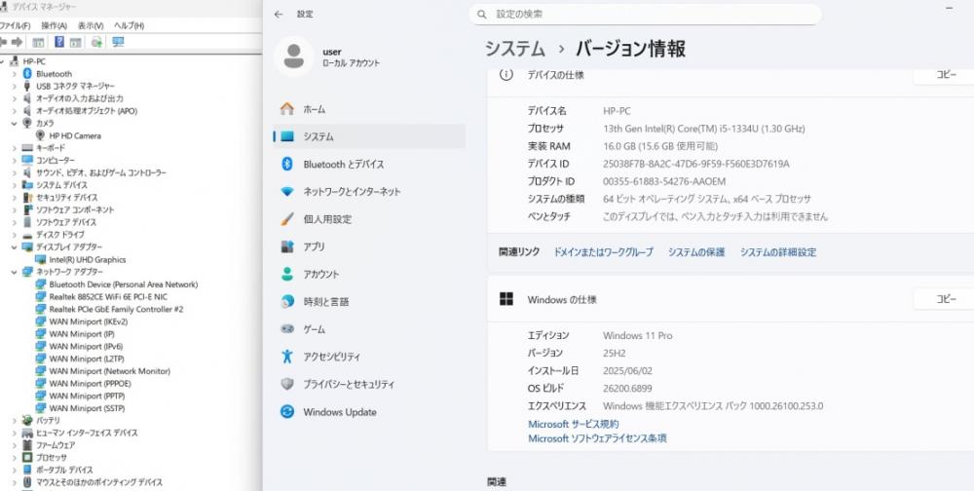The height and width of the screenshot is (491, 974).
Task: Click the search magnifier icon in Settings
Action: point(482,14)
